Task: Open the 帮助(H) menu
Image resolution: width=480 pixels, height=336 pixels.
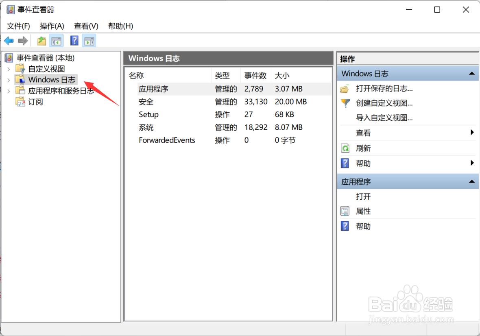Action: (121, 26)
